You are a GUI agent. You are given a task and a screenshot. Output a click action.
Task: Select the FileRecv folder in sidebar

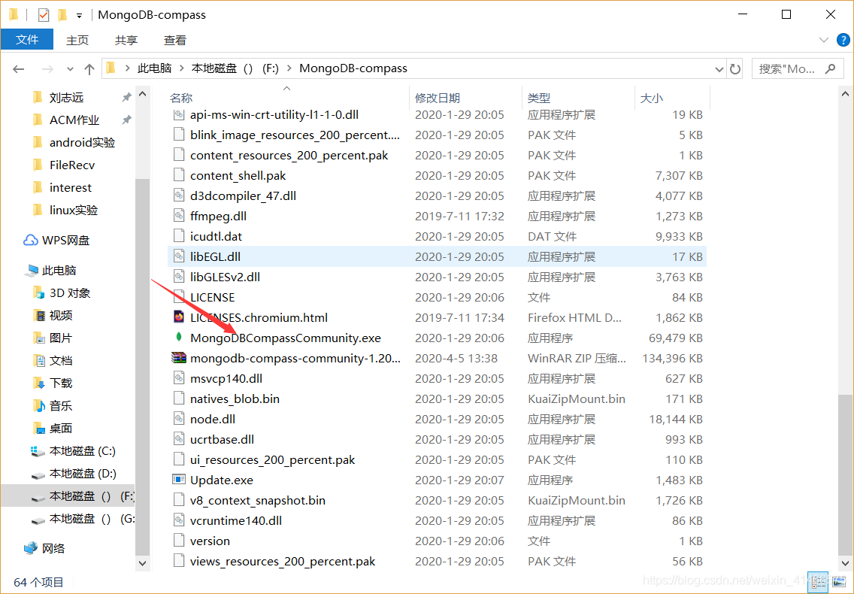click(72, 165)
